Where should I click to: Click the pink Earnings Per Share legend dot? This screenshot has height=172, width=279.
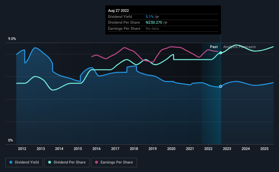[x=97, y=162]
